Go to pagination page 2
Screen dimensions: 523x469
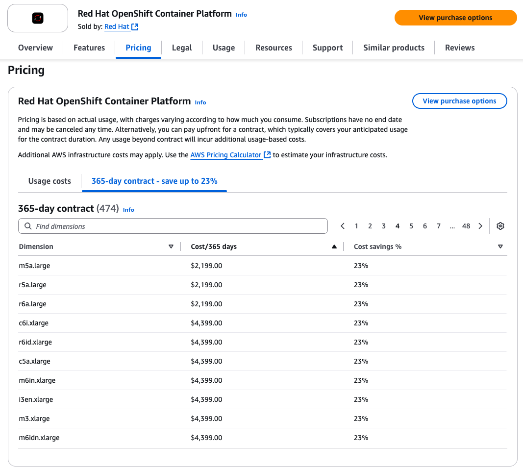click(370, 226)
